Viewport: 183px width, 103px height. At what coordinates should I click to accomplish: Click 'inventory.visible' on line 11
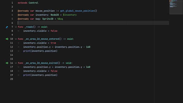click(x=35, y=43)
